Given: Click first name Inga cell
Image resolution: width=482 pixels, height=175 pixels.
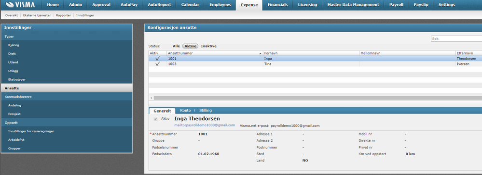Looking at the screenshot, I should (x=311, y=58).
